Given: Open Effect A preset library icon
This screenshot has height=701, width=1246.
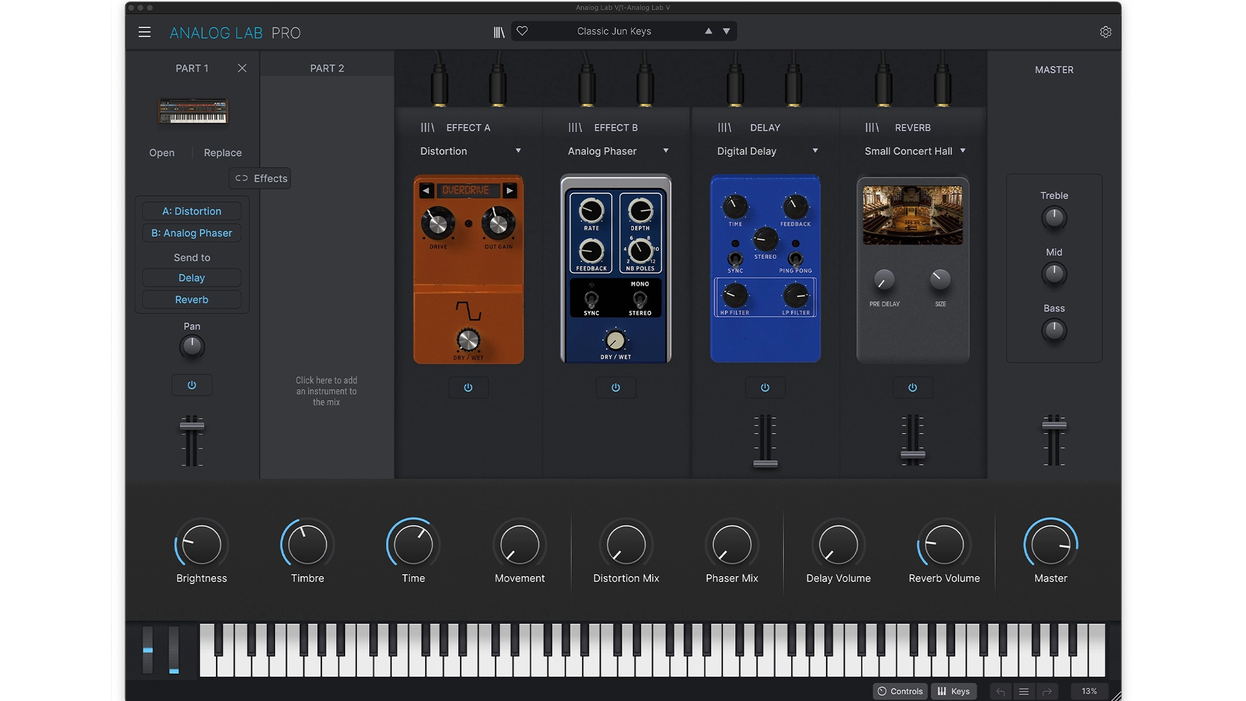Looking at the screenshot, I should (427, 128).
